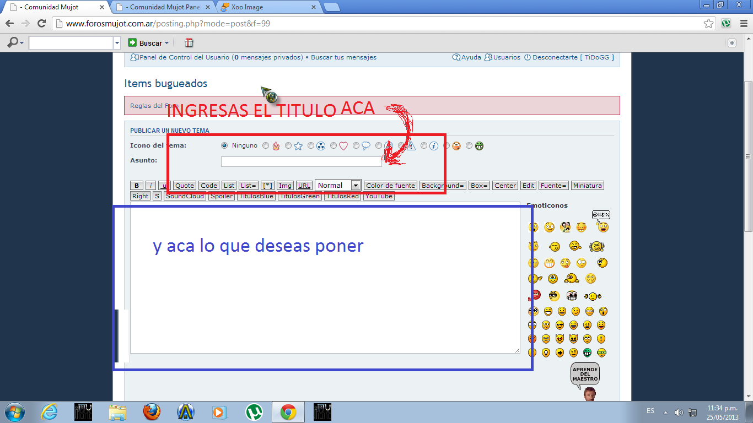This screenshot has height=423, width=753.
Task: Open uTorrent from the Windows taskbar
Action: coord(254,412)
